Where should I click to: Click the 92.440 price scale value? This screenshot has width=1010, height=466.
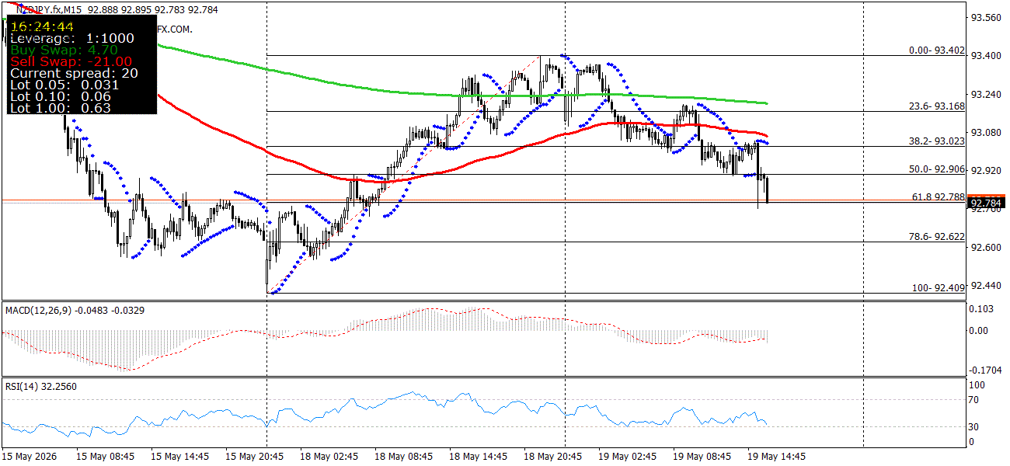(987, 285)
